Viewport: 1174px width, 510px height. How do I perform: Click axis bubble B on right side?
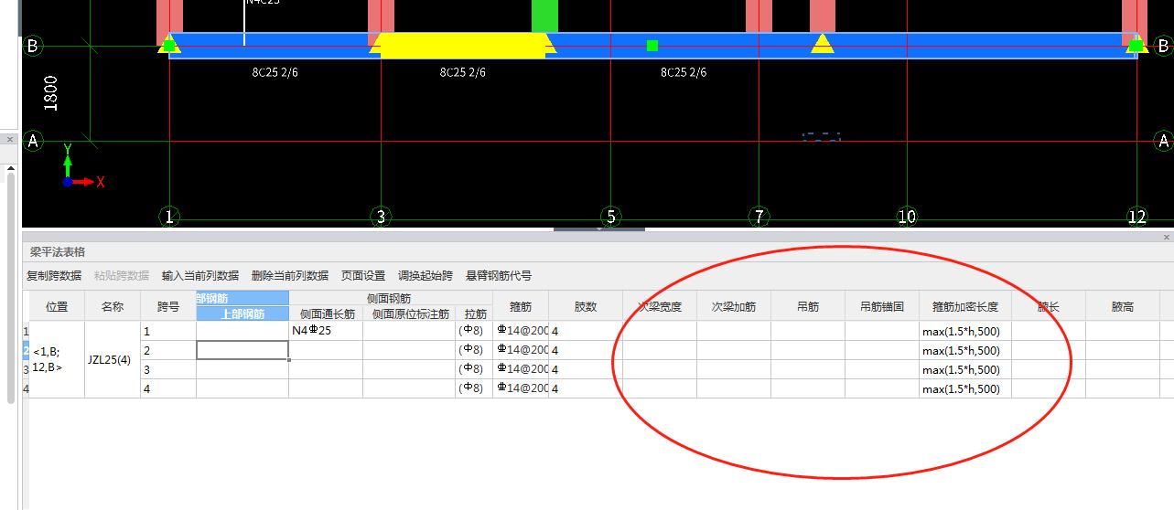1164,45
